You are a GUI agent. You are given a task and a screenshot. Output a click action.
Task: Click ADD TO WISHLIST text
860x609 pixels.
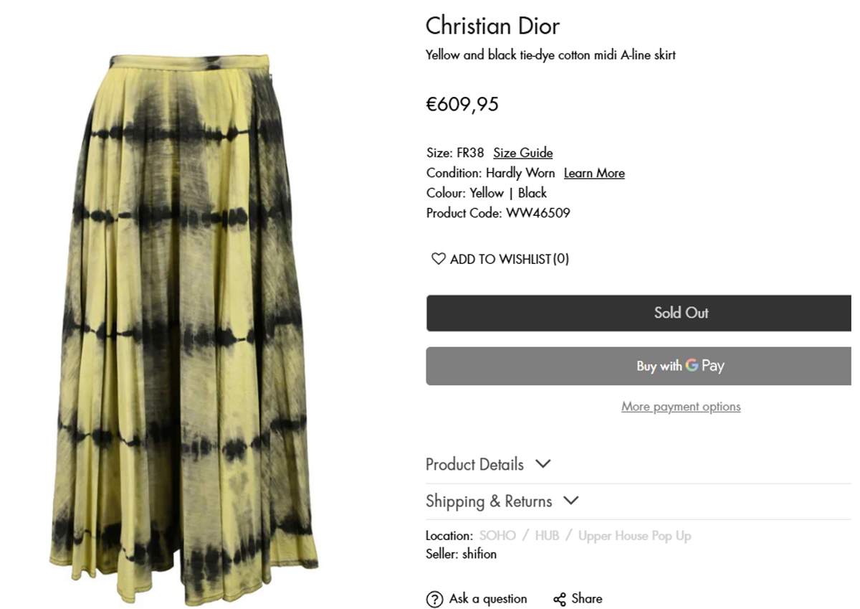[510, 259]
